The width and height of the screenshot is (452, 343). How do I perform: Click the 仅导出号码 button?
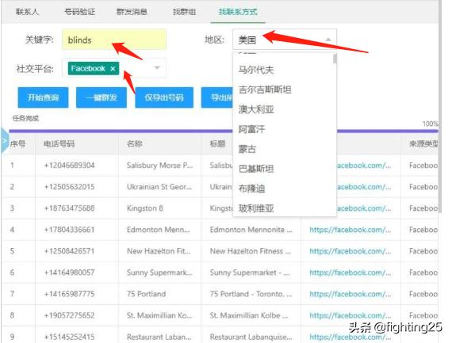[x=164, y=97]
